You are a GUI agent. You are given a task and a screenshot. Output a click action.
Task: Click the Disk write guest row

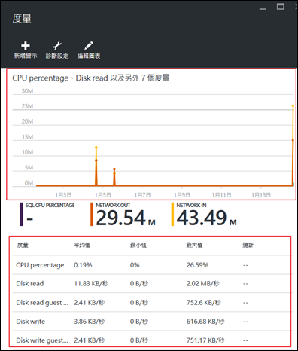(x=153, y=340)
